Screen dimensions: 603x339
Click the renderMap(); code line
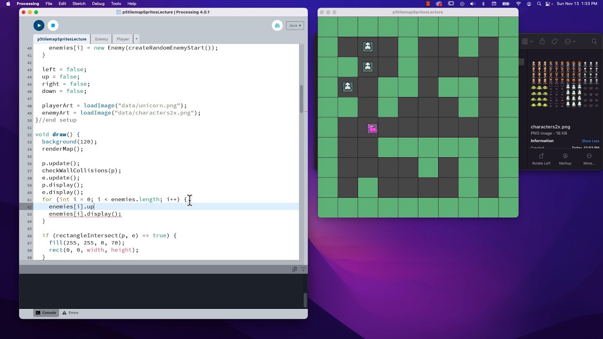coord(63,149)
